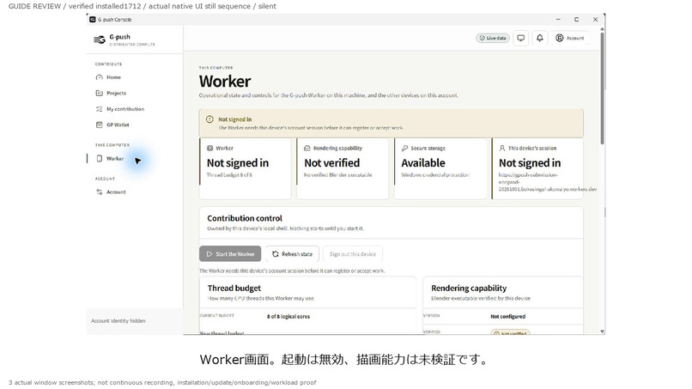The height and width of the screenshot is (389, 692).
Task: Open the Account button in top bar
Action: pos(570,38)
